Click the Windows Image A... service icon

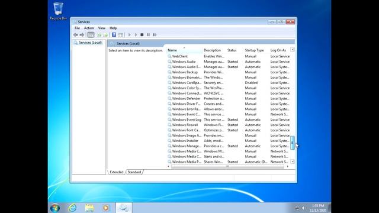(x=169, y=135)
